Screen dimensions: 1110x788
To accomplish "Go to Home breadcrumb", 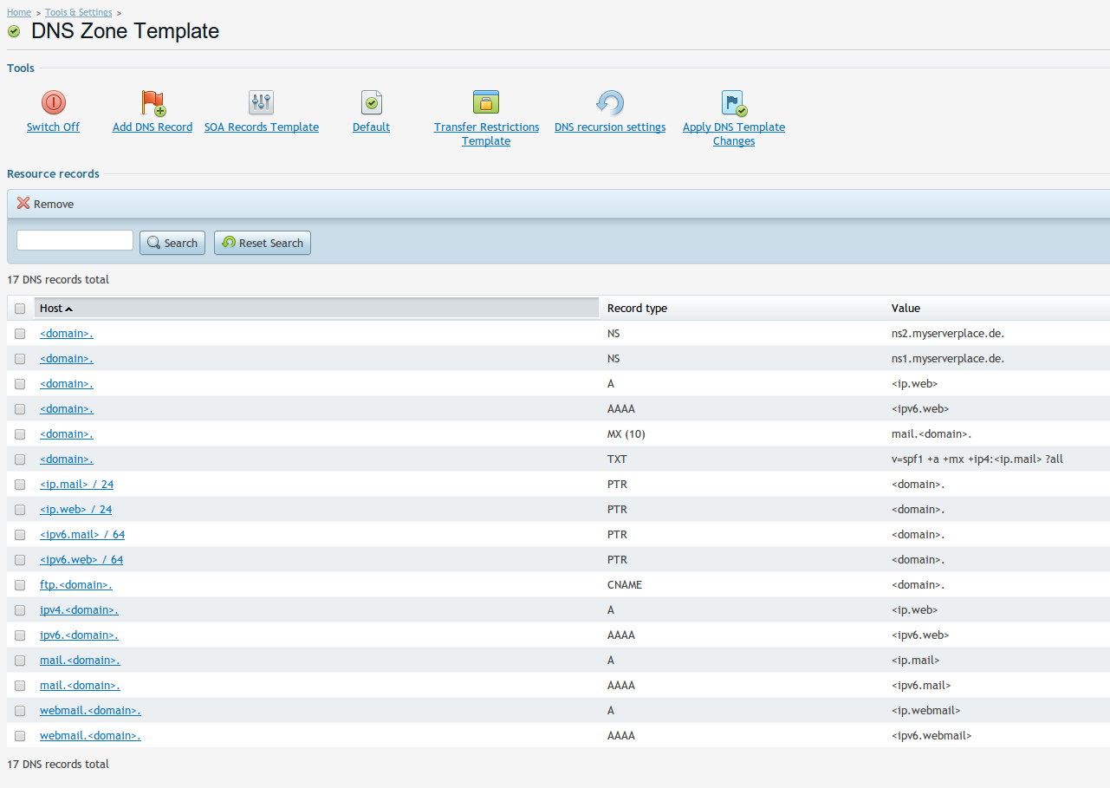I will [19, 12].
